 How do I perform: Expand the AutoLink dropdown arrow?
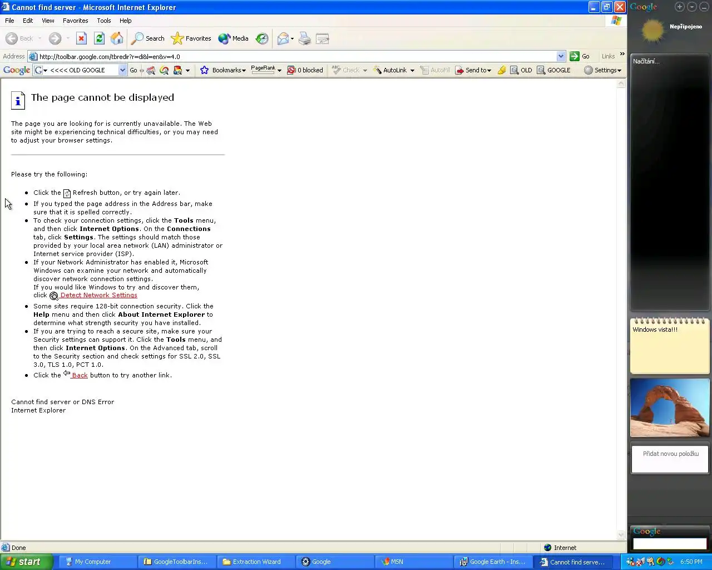[412, 71]
